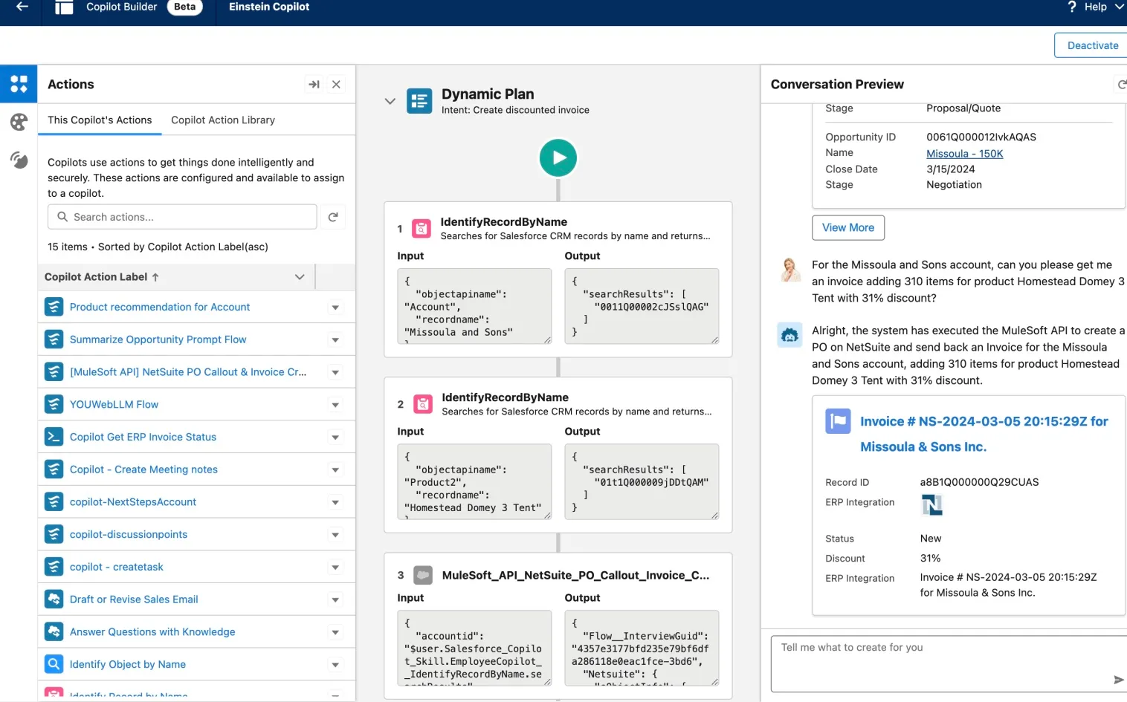Collapse the Dynamic Plan chevron
1127x702 pixels.
pyautogui.click(x=390, y=101)
